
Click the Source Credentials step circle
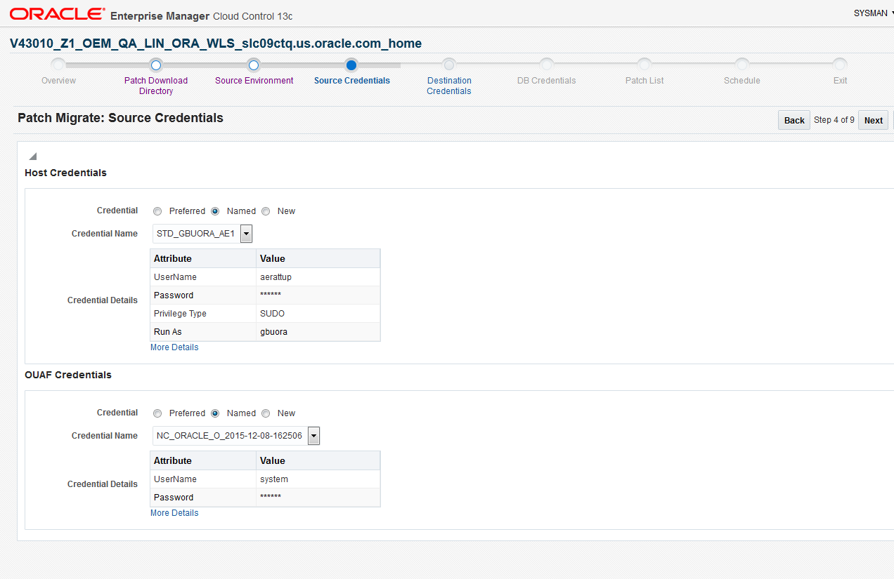[351, 65]
